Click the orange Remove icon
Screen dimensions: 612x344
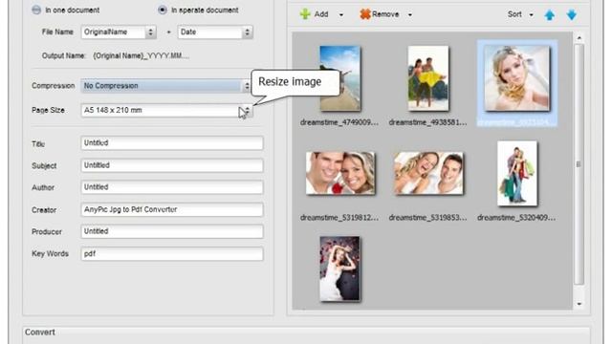(x=365, y=14)
